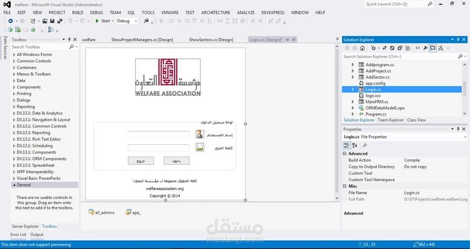Click the Build Action value Compile
Viewport: 470px width, 249px height.
412,160
